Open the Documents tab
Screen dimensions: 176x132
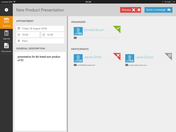click(x=6, y=48)
